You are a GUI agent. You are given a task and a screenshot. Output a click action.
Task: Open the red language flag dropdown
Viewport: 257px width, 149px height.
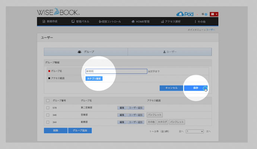[214, 14]
